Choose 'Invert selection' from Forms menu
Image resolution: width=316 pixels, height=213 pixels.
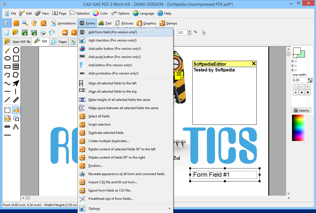coord(125,125)
